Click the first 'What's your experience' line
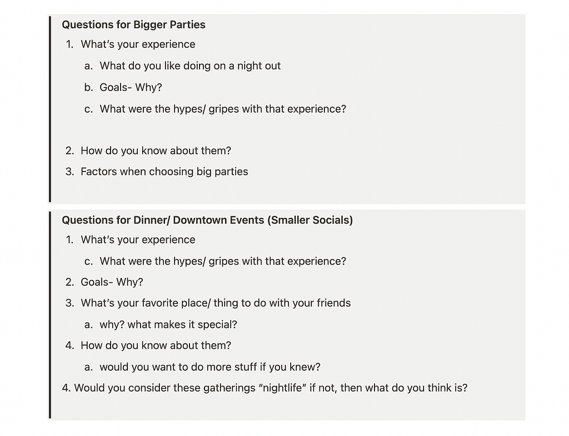569x436 pixels. pyautogui.click(x=138, y=44)
